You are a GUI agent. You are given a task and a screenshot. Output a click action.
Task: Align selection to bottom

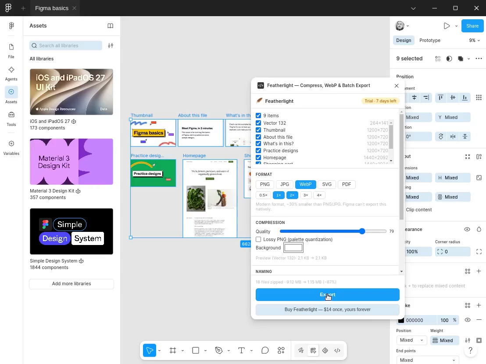(x=465, y=98)
